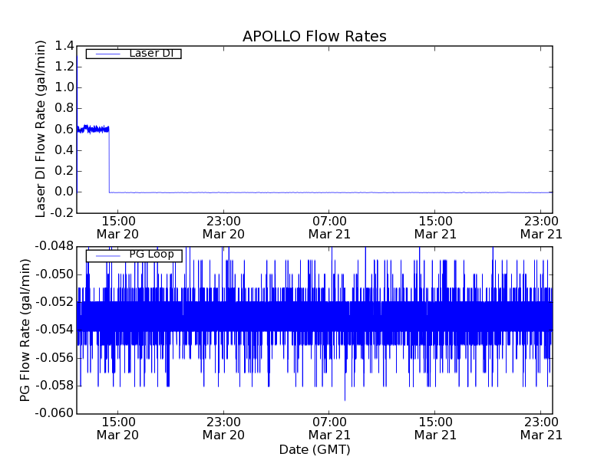Click the "APOLLO Flow Rates" chart title

pyautogui.click(x=314, y=36)
